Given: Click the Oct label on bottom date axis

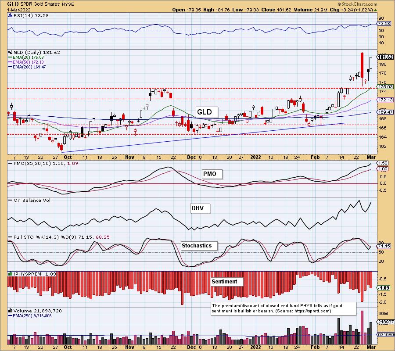Looking at the screenshot, I should tap(68, 347).
